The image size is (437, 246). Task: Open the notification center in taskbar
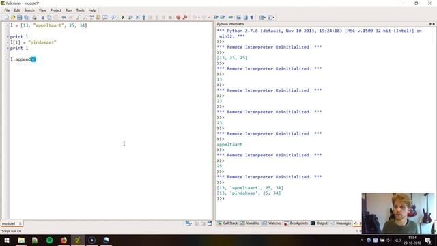point(428,240)
